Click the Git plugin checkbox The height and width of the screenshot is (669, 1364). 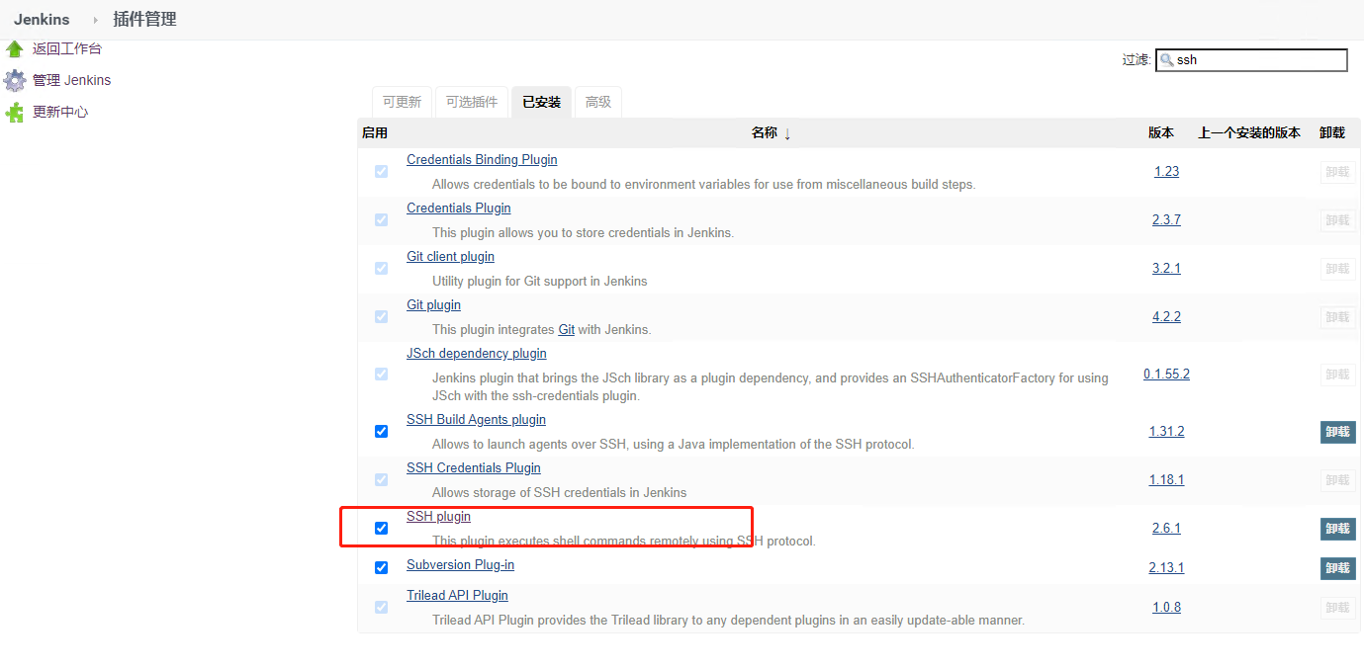(381, 316)
